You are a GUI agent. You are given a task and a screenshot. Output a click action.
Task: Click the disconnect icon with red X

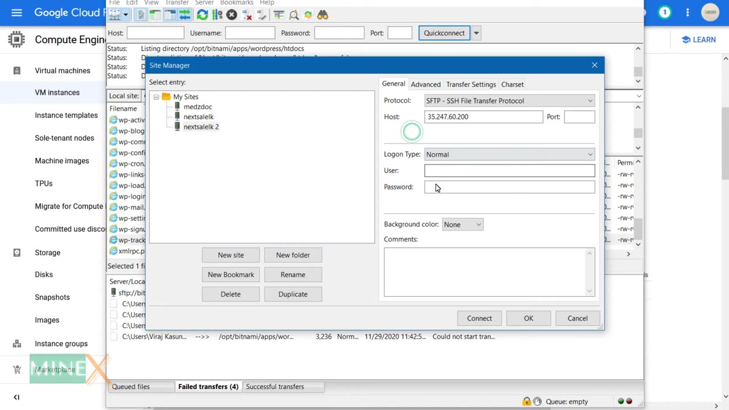click(x=247, y=15)
